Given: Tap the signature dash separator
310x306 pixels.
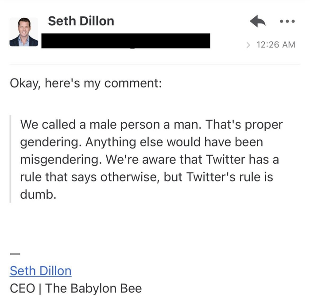Looking at the screenshot, I should (x=15, y=254).
